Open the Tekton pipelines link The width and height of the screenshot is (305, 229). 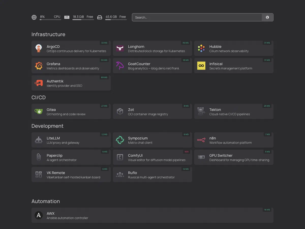(234, 111)
